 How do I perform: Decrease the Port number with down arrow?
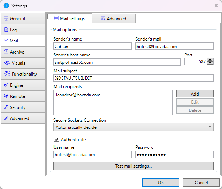pyautogui.click(x=210, y=63)
